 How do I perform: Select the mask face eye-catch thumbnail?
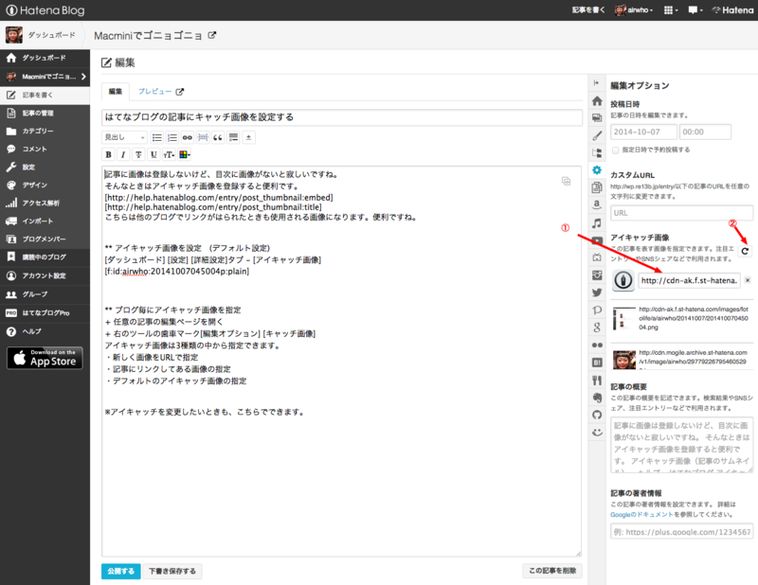(x=624, y=360)
